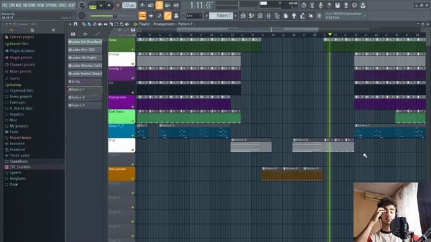Toggle the Browser view icon
Image resolution: width=431 pixels, height=242 pixels.
tap(277, 16)
